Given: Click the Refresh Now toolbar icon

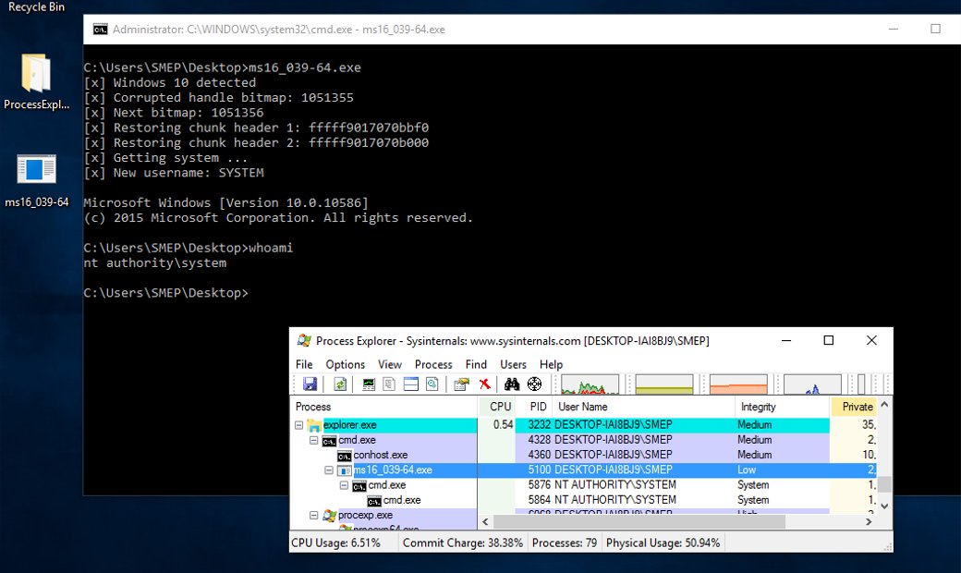Looking at the screenshot, I should (x=340, y=384).
